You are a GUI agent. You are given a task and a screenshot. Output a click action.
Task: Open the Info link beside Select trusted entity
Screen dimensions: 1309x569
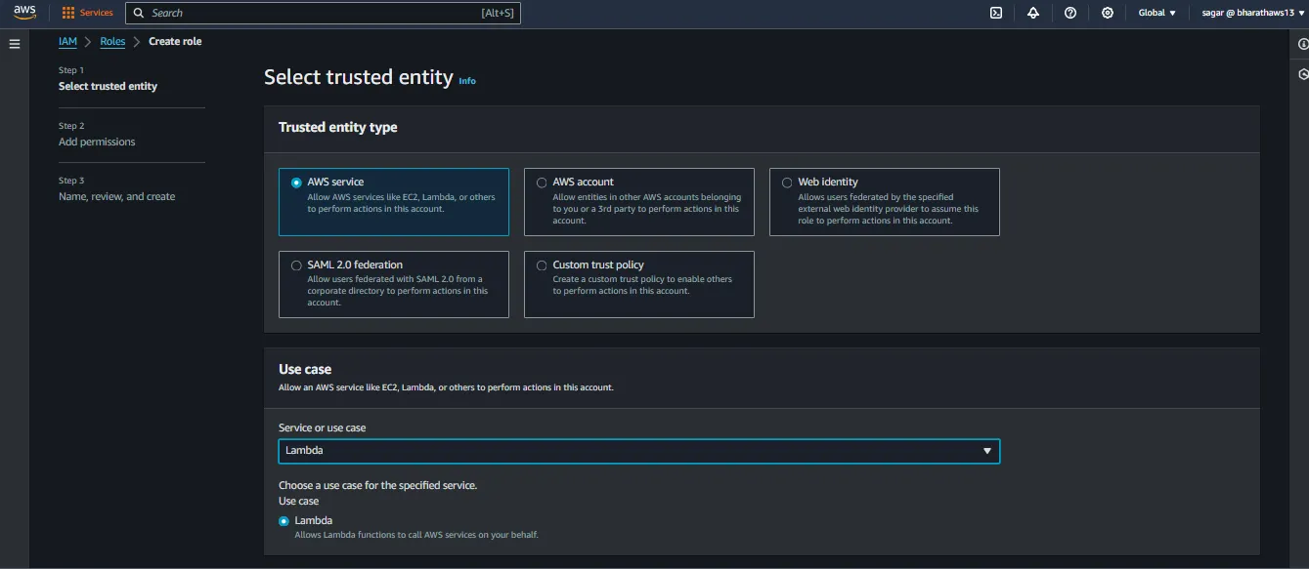click(467, 81)
